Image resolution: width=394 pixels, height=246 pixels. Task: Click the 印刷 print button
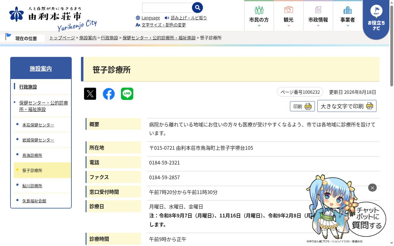302,106
